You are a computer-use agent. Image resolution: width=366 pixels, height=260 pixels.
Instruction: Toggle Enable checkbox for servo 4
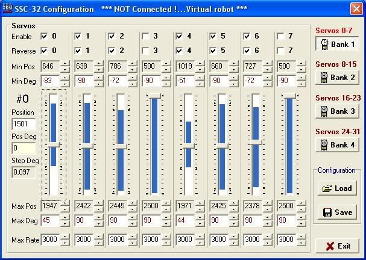coord(179,36)
